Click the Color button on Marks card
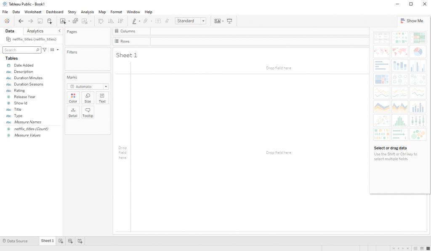This screenshot has height=251, width=431. [73, 98]
